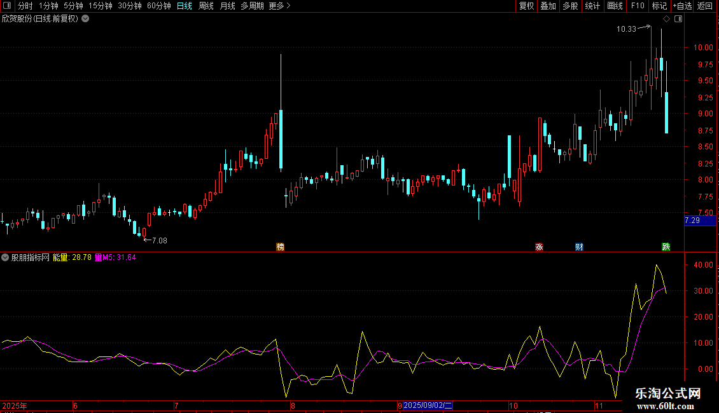Select the 15分钟 period tab
Image resolution: width=719 pixels, height=413 pixels.
tap(101, 6)
